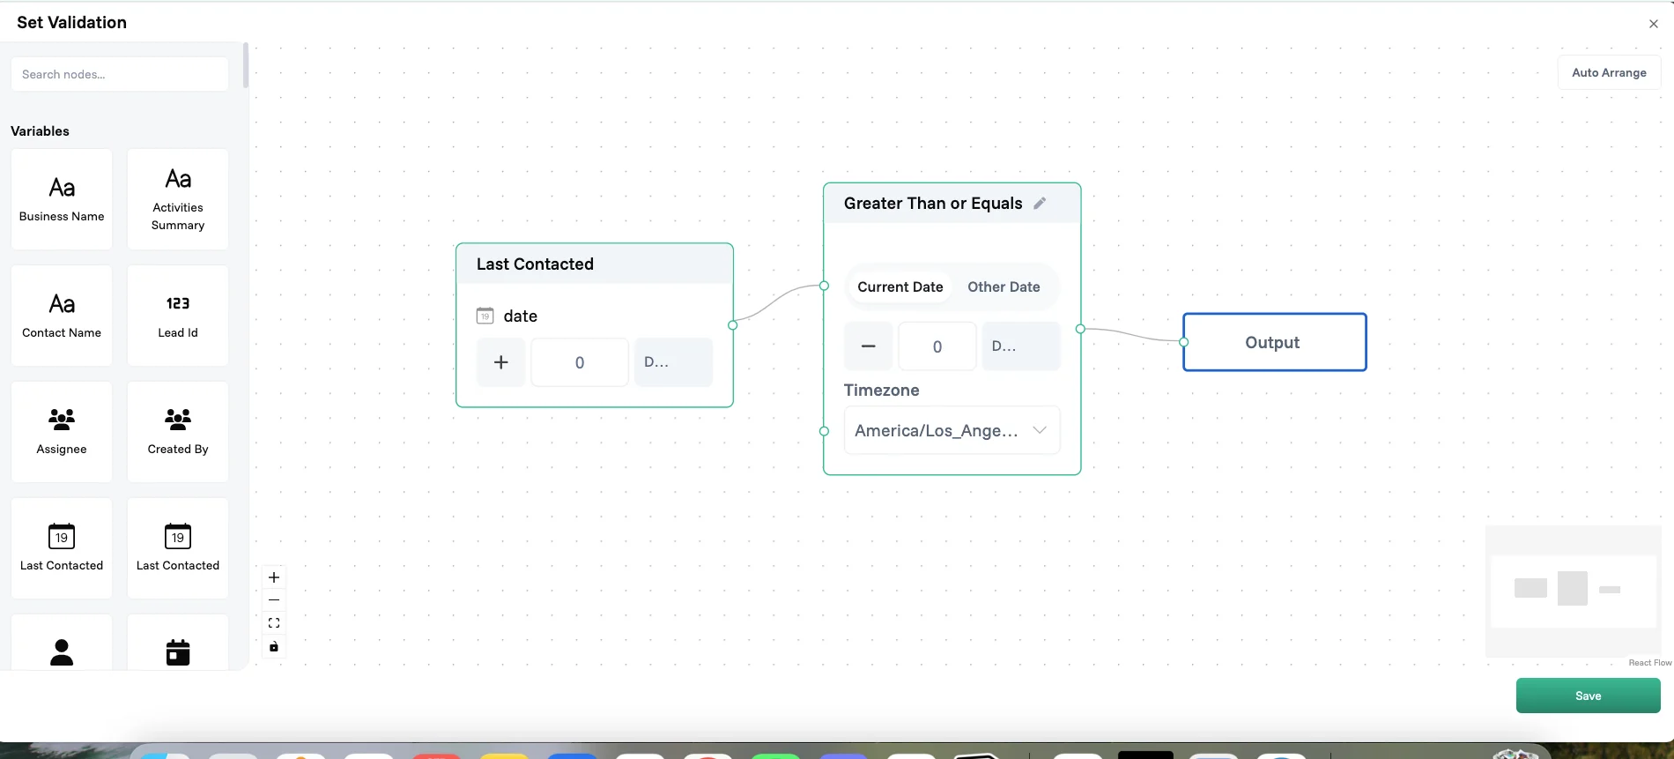Click the pencil edit icon beside Greater Than or Equals
Image resolution: width=1674 pixels, height=759 pixels.
[x=1040, y=204]
